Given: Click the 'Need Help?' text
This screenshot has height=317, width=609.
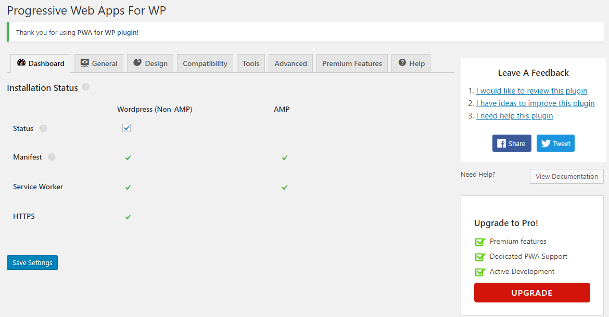Looking at the screenshot, I should tap(478, 175).
